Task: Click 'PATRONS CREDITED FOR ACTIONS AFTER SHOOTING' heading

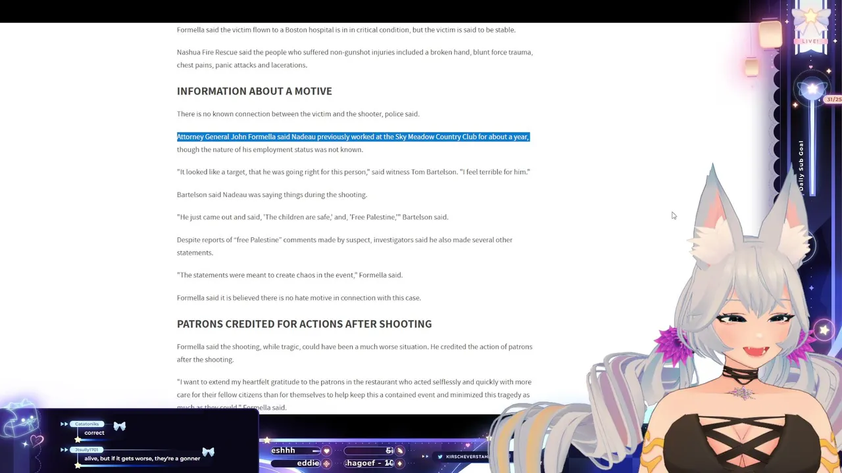Action: 304,324
